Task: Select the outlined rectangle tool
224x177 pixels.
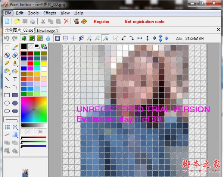Action: coord(7,95)
